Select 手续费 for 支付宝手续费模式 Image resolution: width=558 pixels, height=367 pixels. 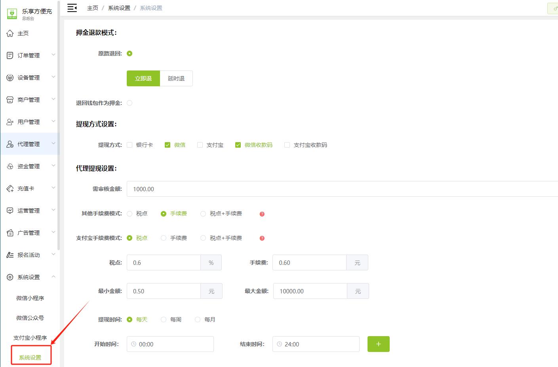point(164,238)
